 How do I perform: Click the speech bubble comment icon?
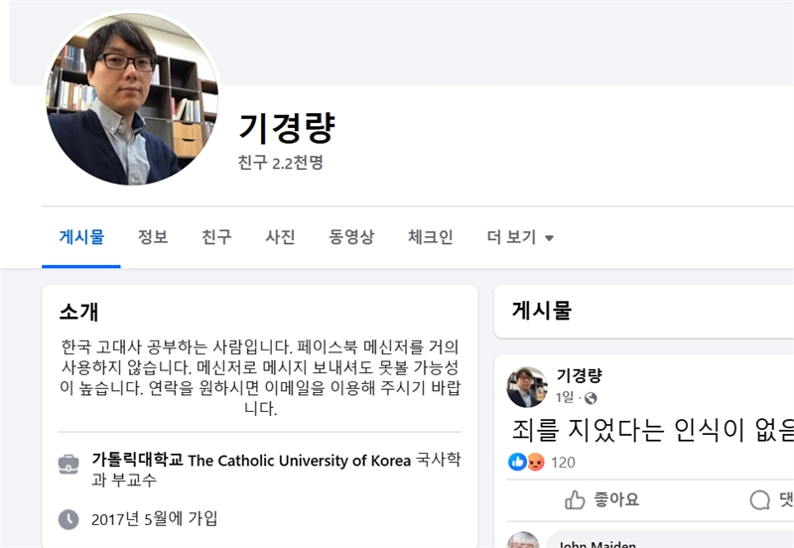point(759,499)
